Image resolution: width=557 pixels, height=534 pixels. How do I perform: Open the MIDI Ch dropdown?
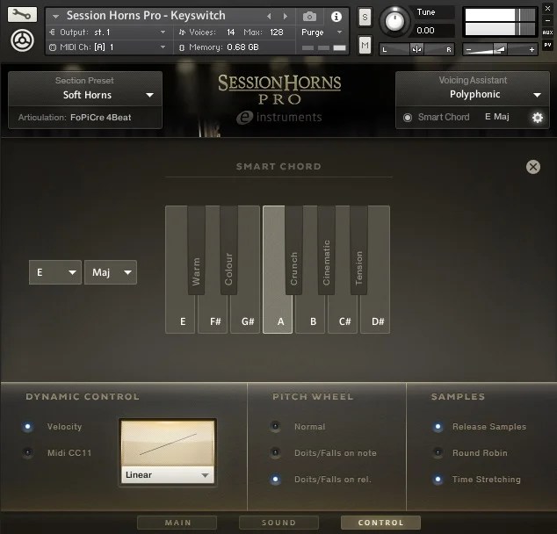(x=108, y=47)
